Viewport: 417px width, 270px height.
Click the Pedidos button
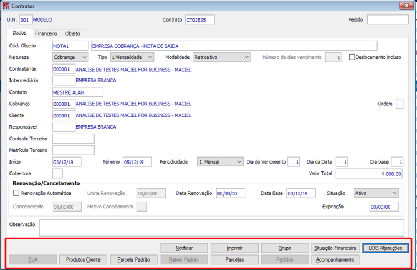pos(285,259)
